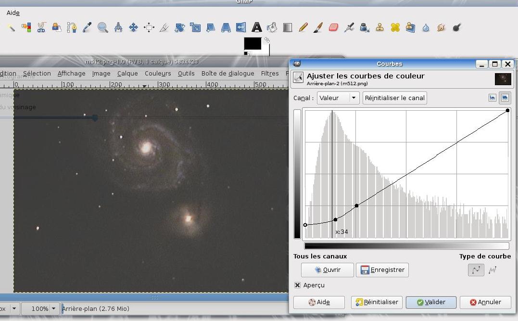The image size is (518, 321).
Task: Choose freehand curve type
Action: pyautogui.click(x=493, y=270)
